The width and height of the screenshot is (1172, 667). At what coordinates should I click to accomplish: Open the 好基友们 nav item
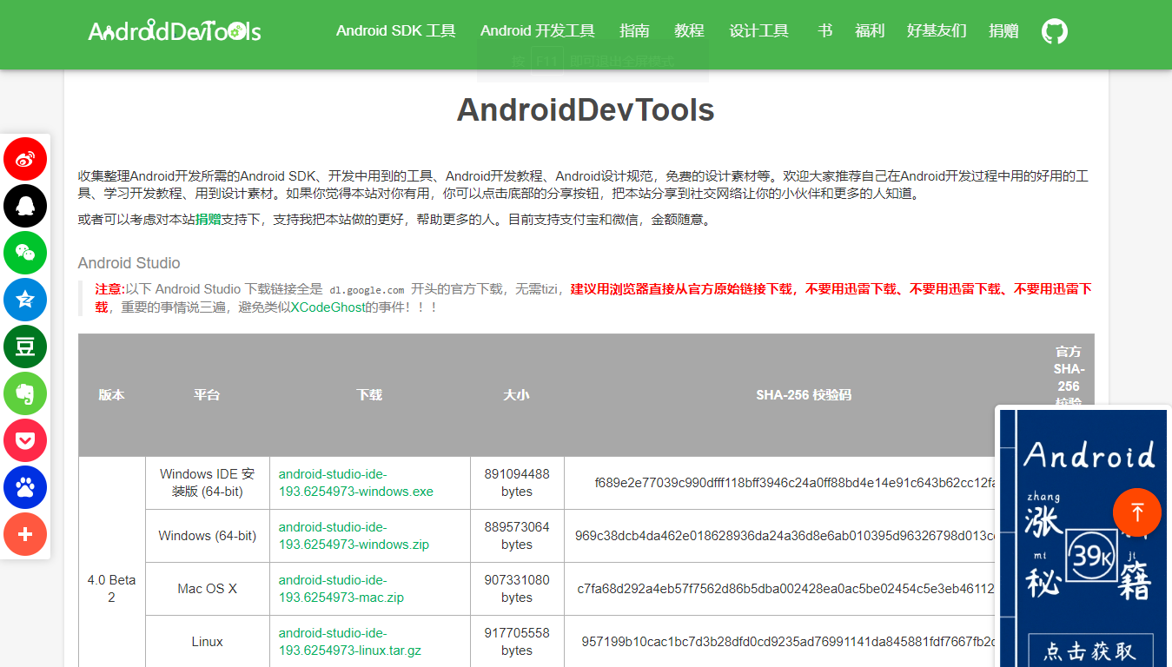pos(937,31)
